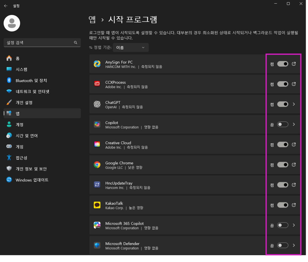Click the 시작 프로그램 page title
Image resolution: width=308 pixels, height=262 pixels.
coord(133,20)
